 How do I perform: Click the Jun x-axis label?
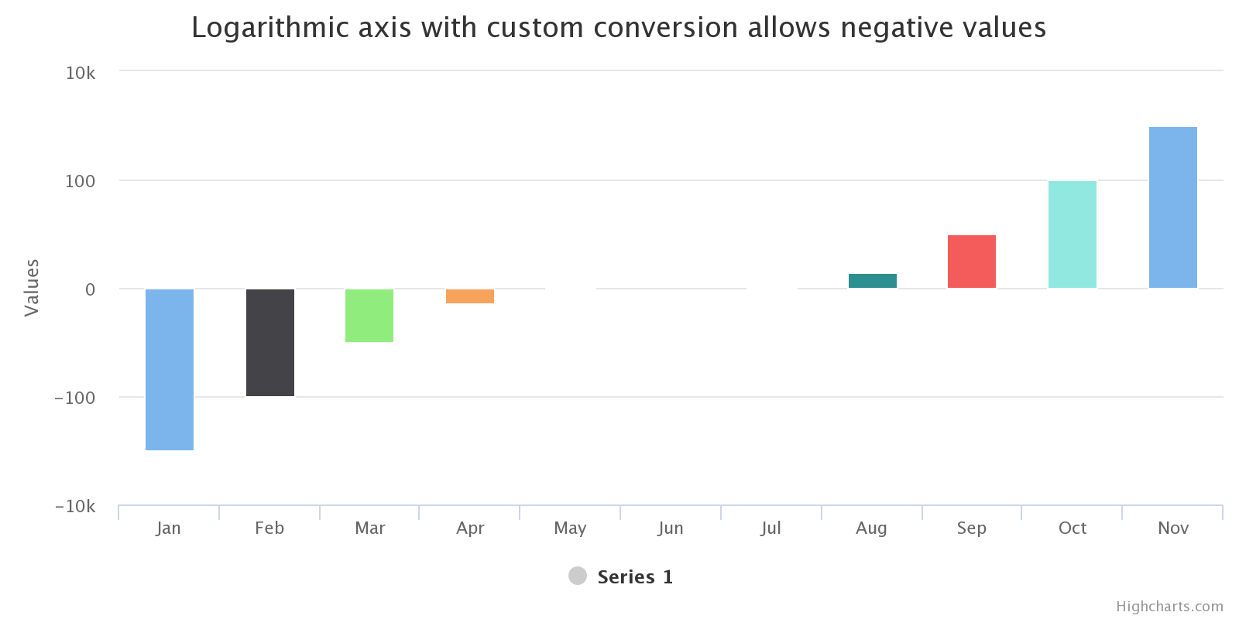[x=671, y=528]
